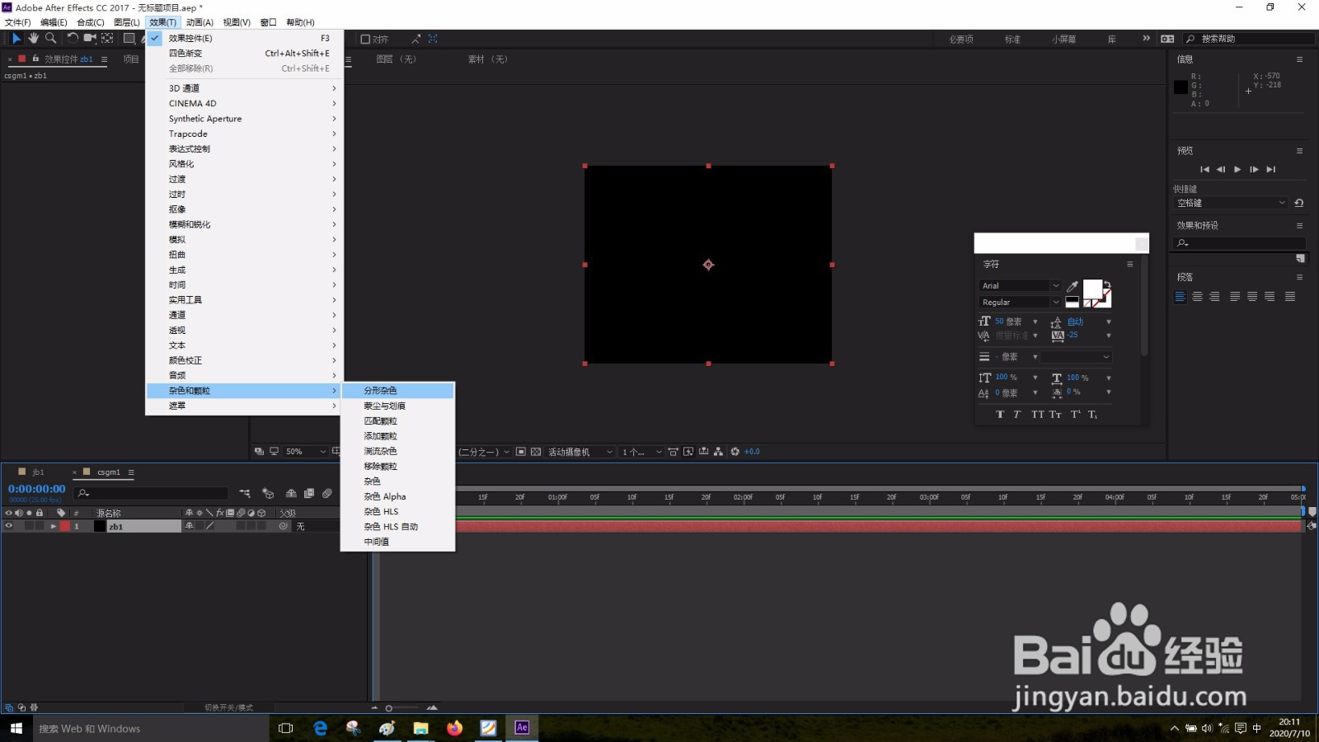Toggle checked 效果控件(E) menu entry
The height and width of the screenshot is (742, 1319).
point(245,38)
